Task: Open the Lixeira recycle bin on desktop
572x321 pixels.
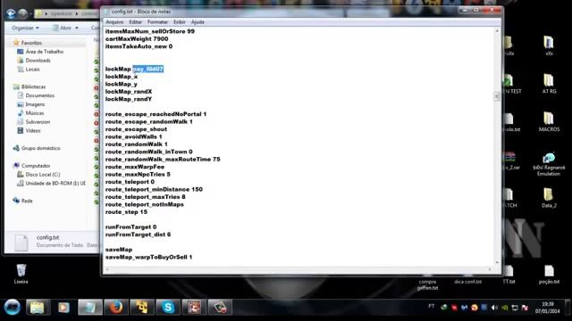Action: 21,274
